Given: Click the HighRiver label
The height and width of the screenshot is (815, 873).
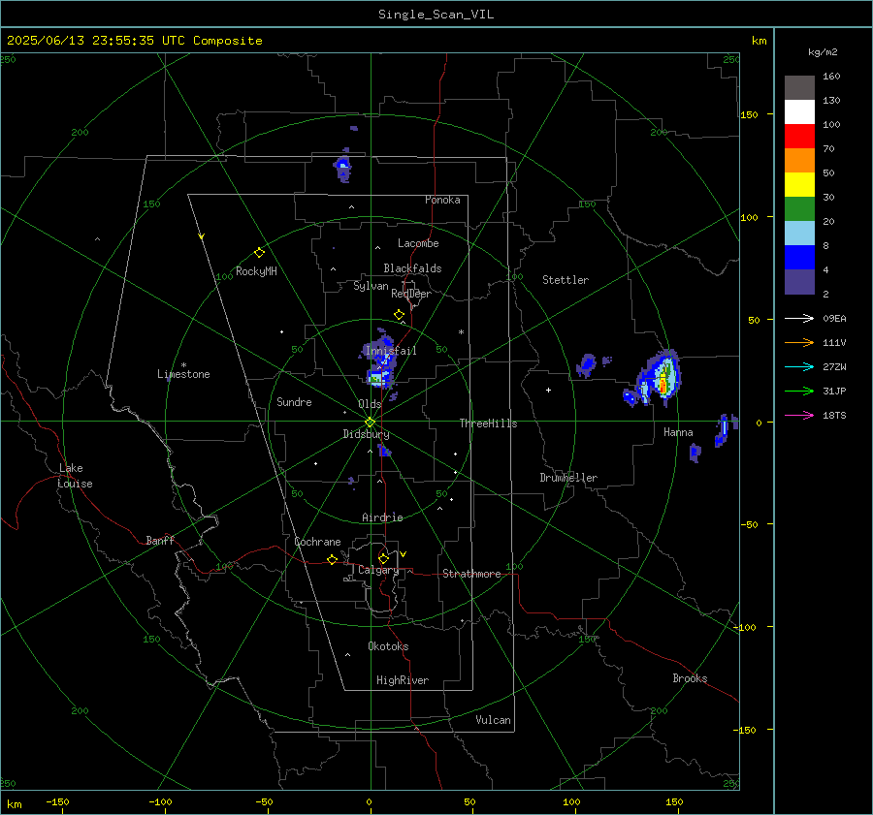Looking at the screenshot, I should point(402,680).
